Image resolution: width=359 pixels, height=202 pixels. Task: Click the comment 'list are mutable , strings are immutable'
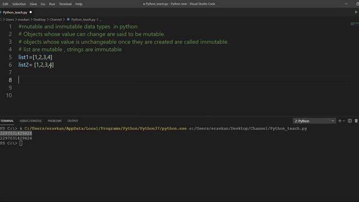(70, 49)
